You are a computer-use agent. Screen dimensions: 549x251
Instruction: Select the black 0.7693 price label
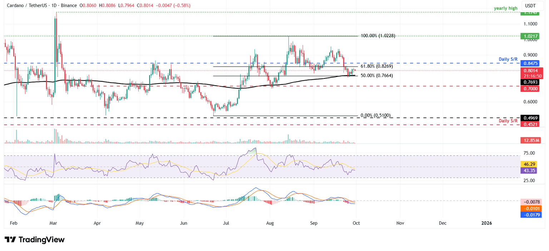(531, 82)
